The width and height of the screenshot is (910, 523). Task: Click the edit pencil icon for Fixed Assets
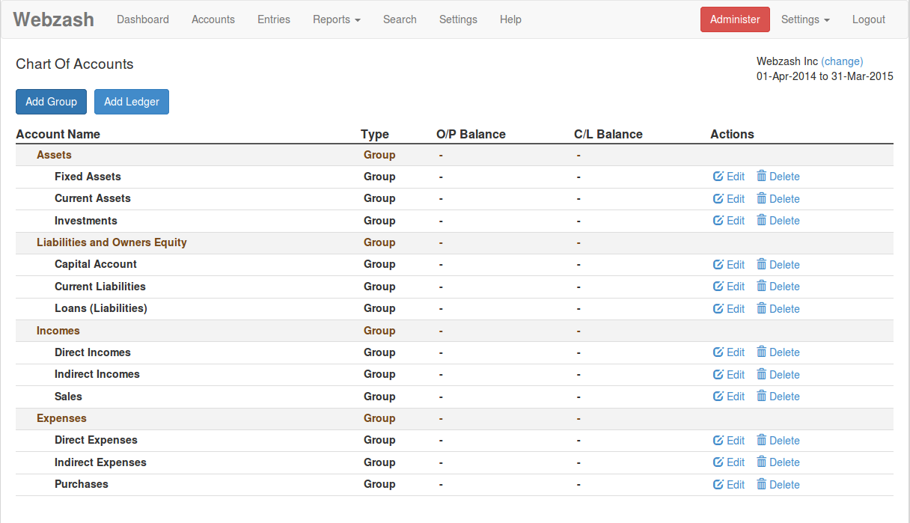(718, 177)
